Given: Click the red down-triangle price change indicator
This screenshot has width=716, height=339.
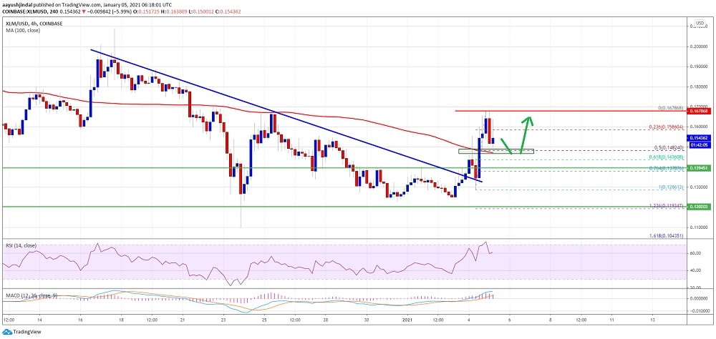Looking at the screenshot, I should 89,12.
